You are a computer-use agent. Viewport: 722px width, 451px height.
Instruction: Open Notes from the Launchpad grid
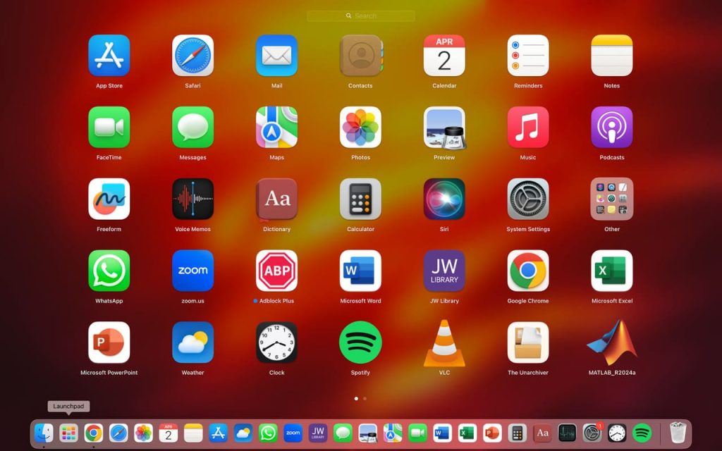click(612, 55)
